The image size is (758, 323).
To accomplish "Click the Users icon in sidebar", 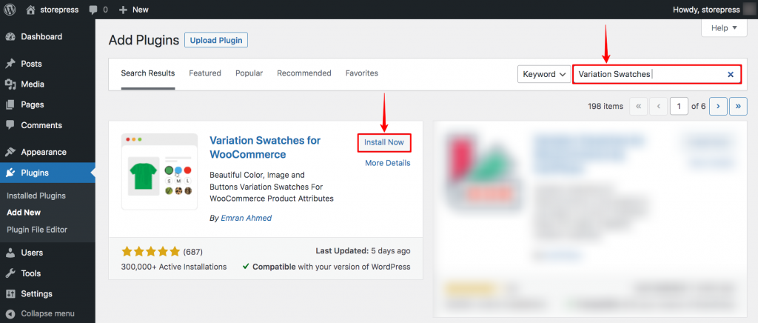I will point(10,253).
